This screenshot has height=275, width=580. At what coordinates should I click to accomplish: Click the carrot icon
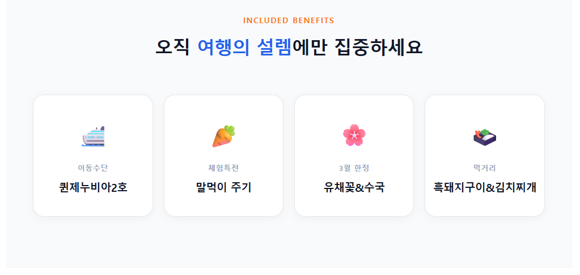223,136
